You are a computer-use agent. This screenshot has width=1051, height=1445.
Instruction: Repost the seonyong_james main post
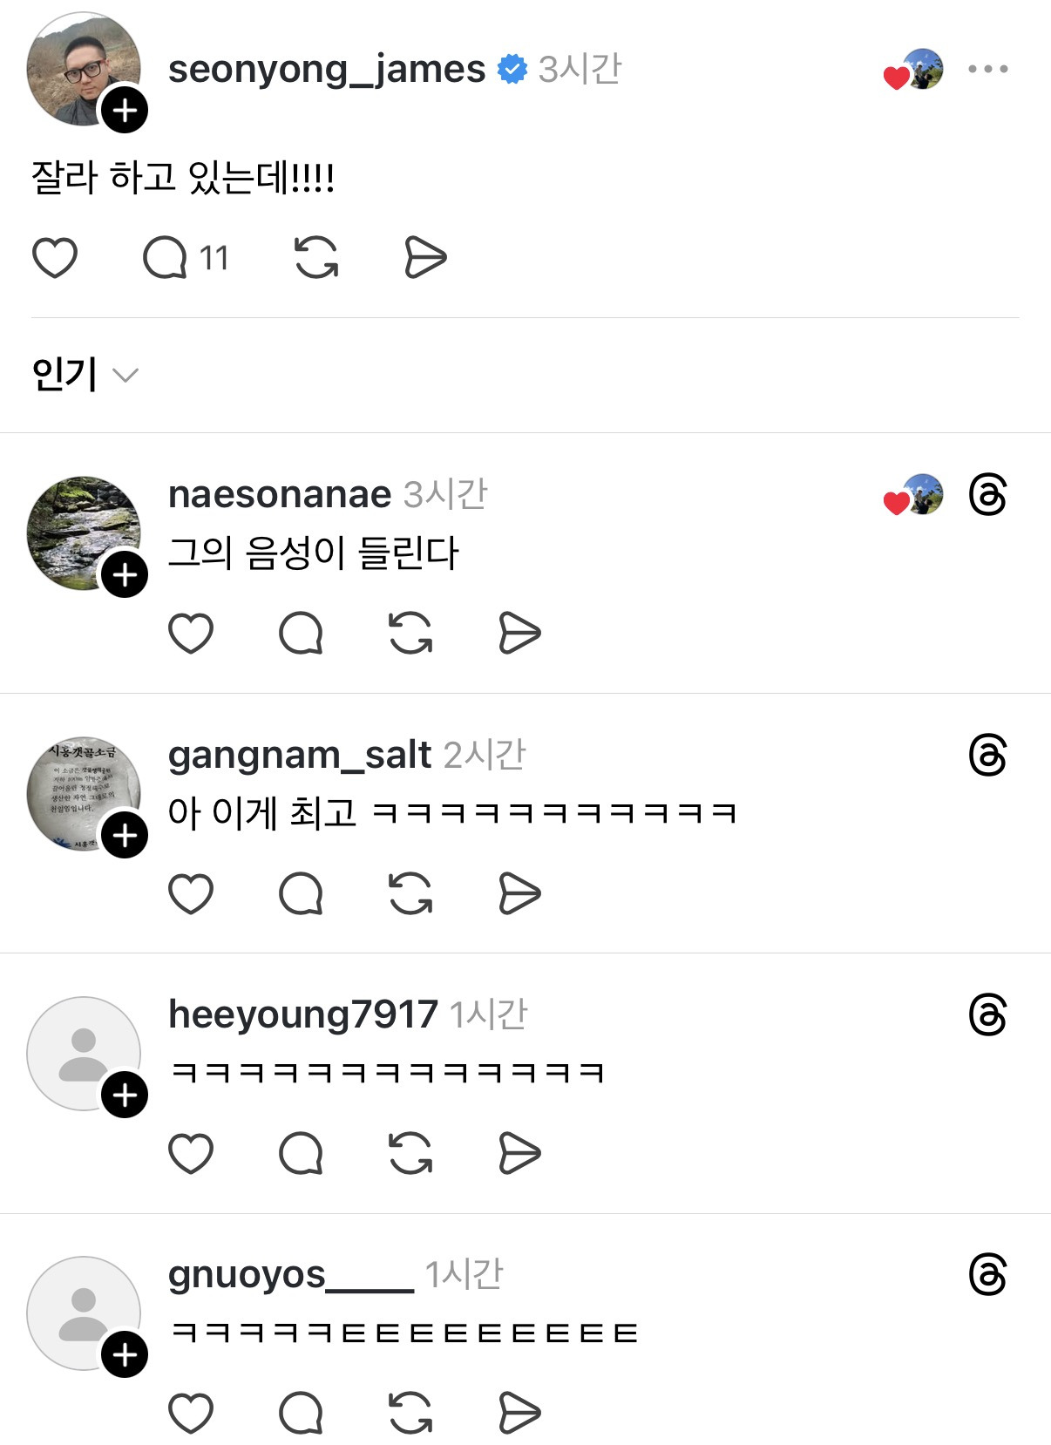pos(316,258)
